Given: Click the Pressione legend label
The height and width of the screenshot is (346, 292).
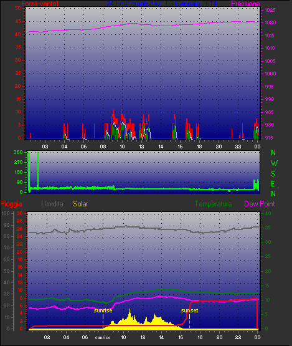Looking at the screenshot, I should point(245,4).
